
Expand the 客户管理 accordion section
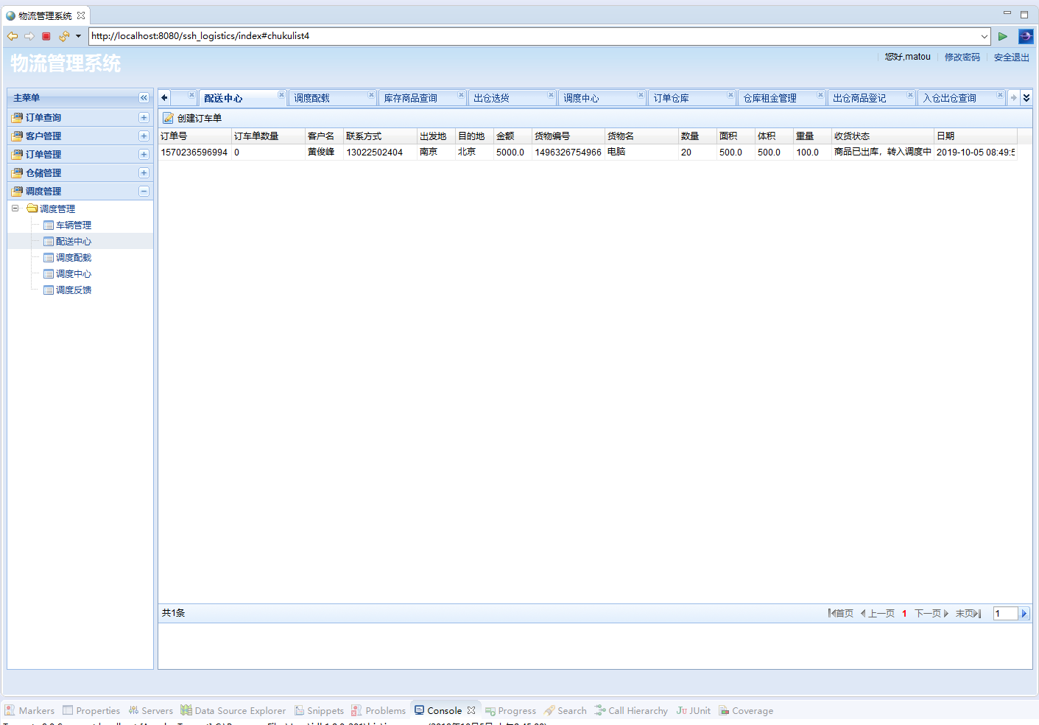pyautogui.click(x=144, y=136)
